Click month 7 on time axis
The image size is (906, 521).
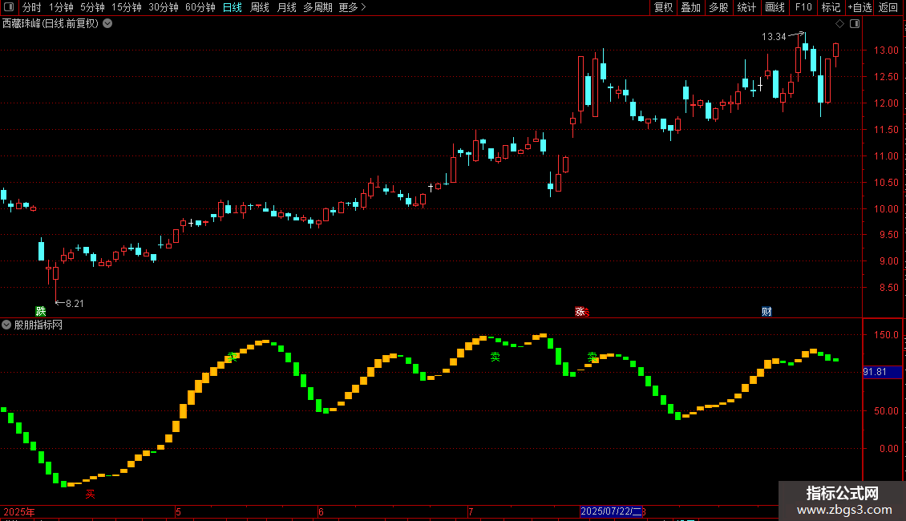(x=471, y=511)
